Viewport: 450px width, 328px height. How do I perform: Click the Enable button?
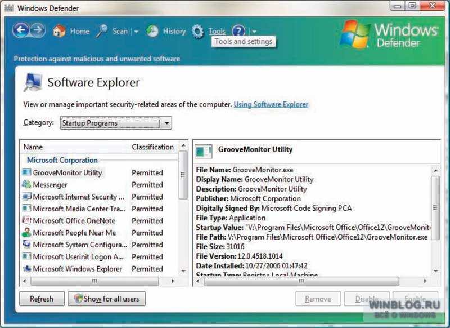pyautogui.click(x=415, y=299)
